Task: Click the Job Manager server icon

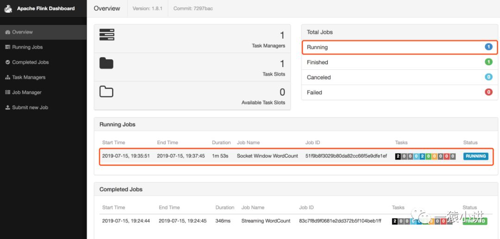Action: pos(8,92)
